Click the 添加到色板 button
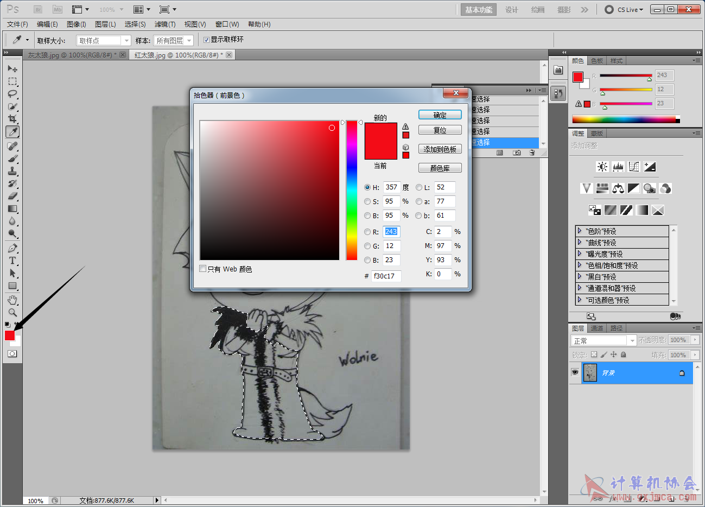 tap(440, 149)
